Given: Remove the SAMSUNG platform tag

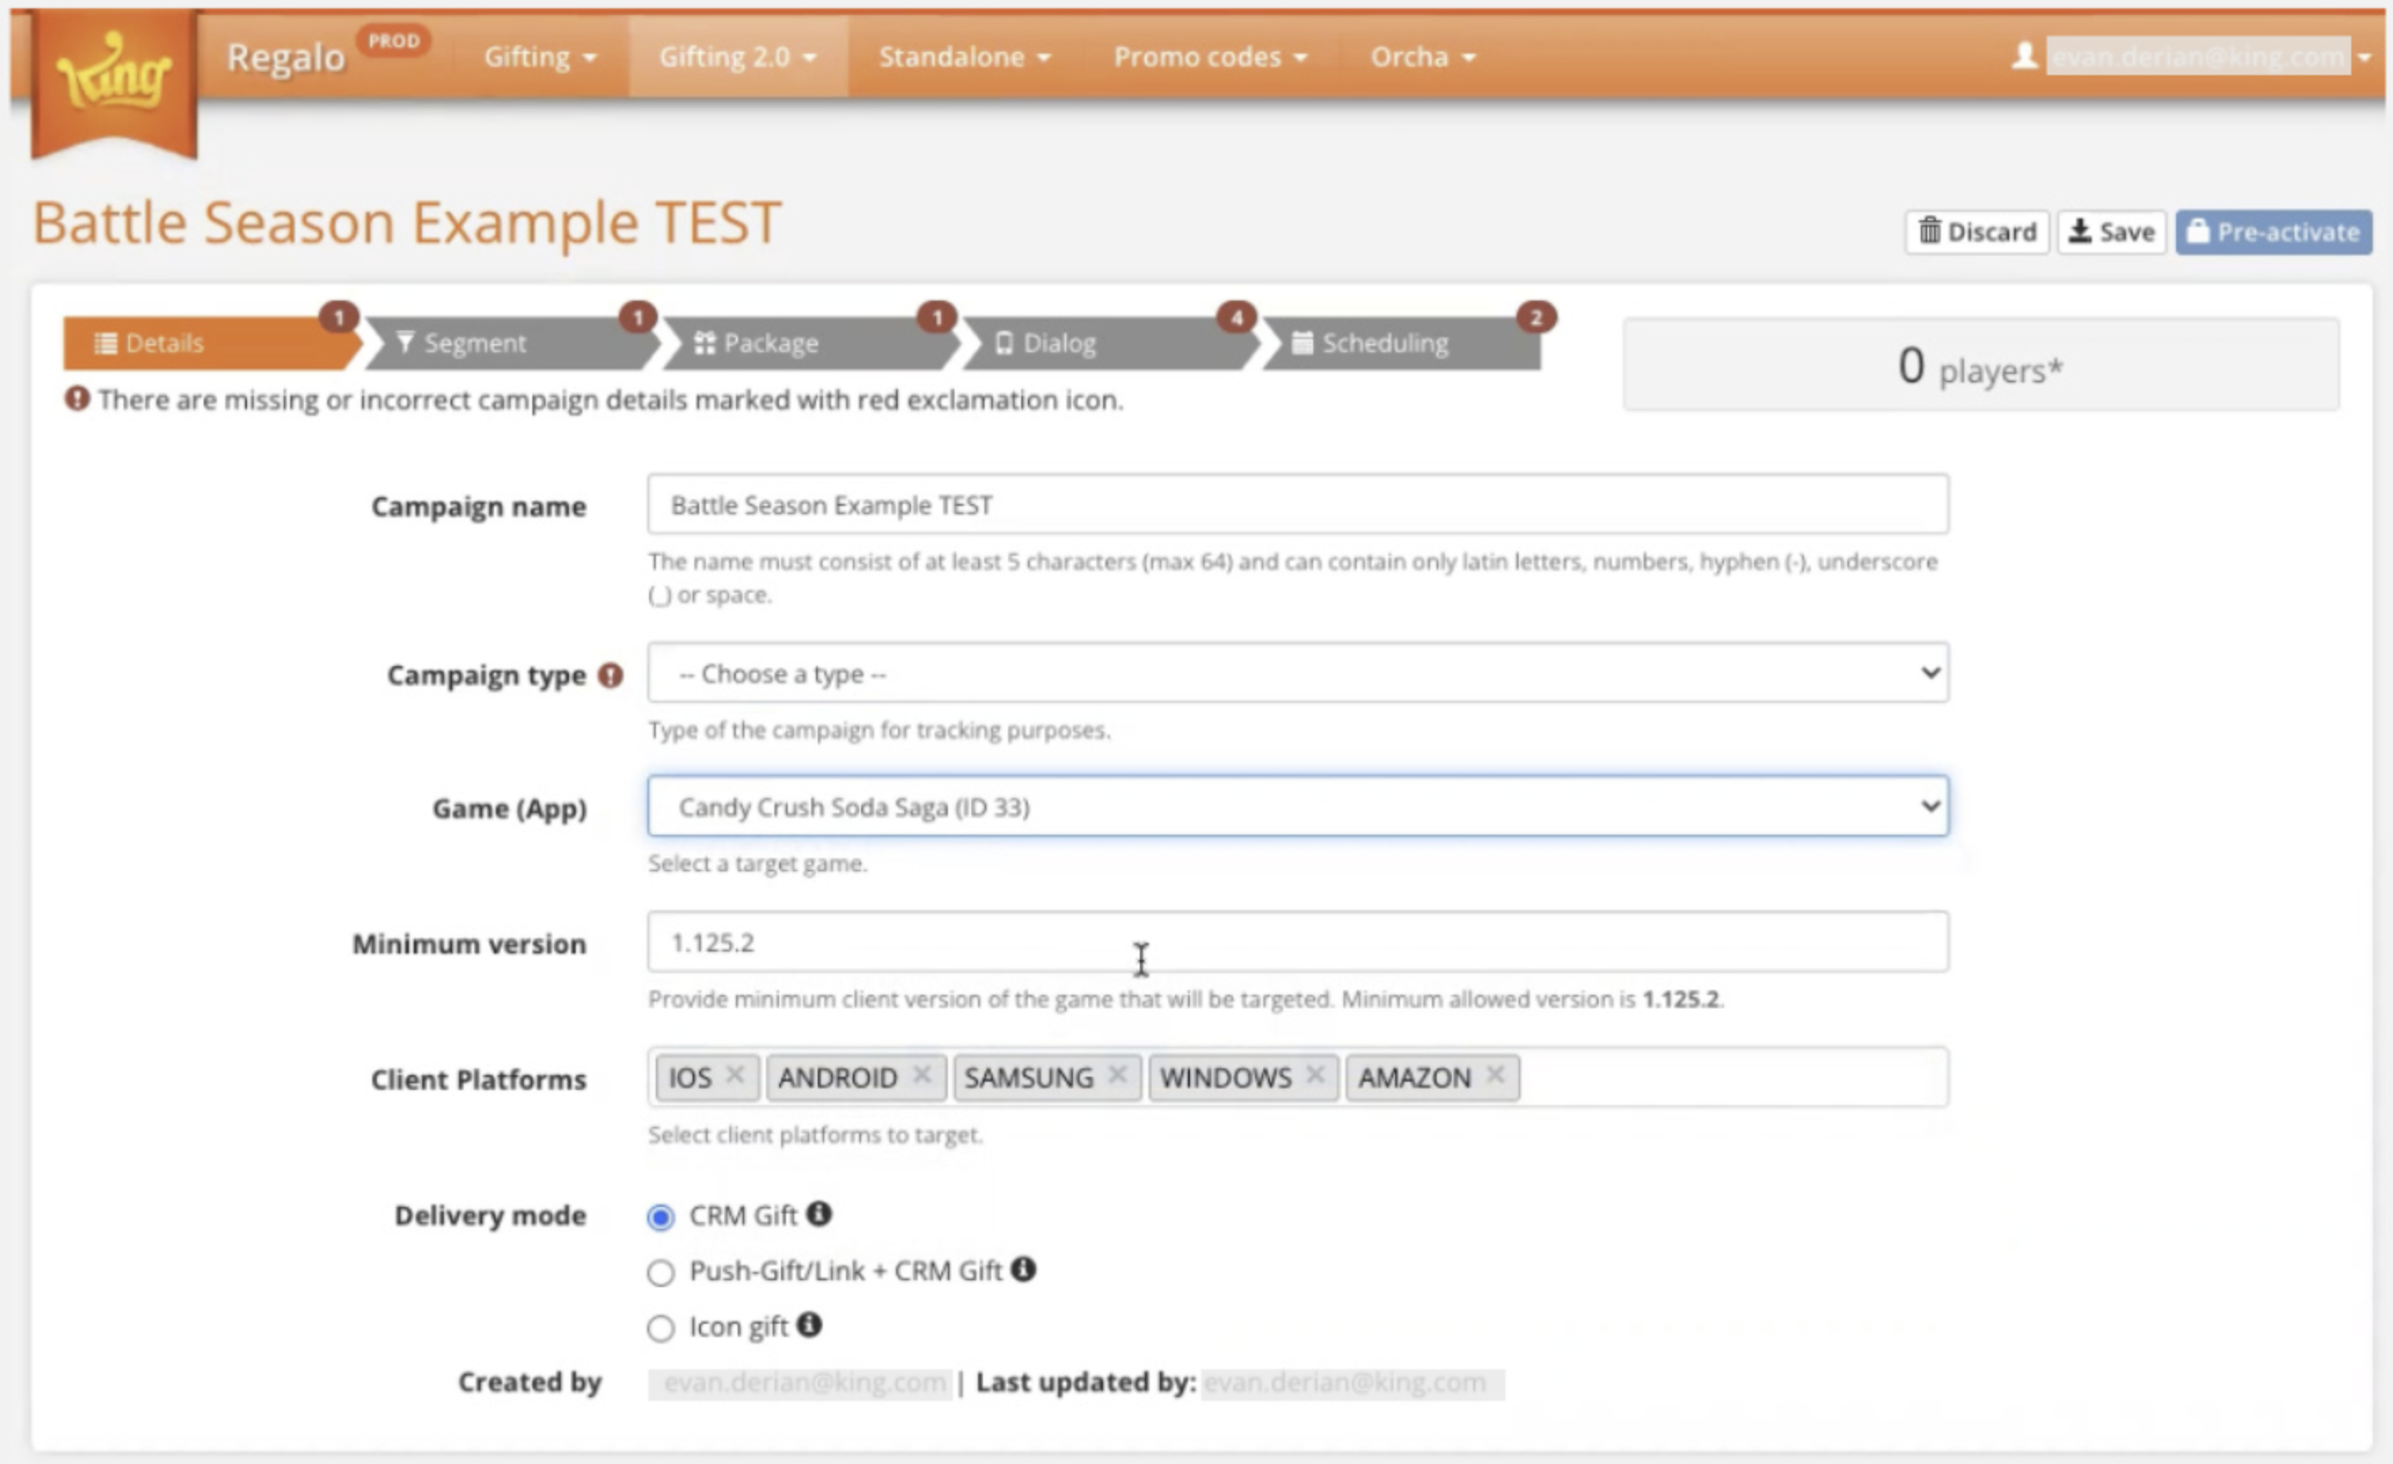Looking at the screenshot, I should [1117, 1074].
